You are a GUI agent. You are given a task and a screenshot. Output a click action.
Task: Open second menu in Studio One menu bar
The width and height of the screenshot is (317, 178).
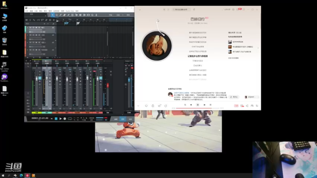(31, 11)
